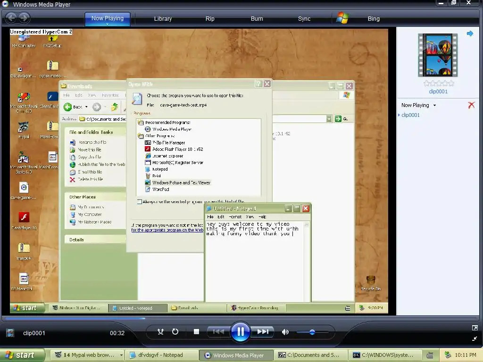This screenshot has width=483, height=362.
Task: Go forward with the Forward arrow button
Action: point(25,18)
